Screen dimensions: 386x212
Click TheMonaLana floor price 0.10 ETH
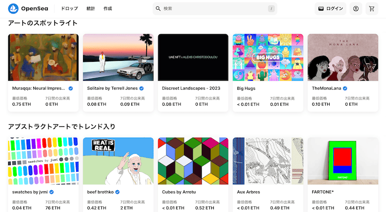click(x=321, y=104)
